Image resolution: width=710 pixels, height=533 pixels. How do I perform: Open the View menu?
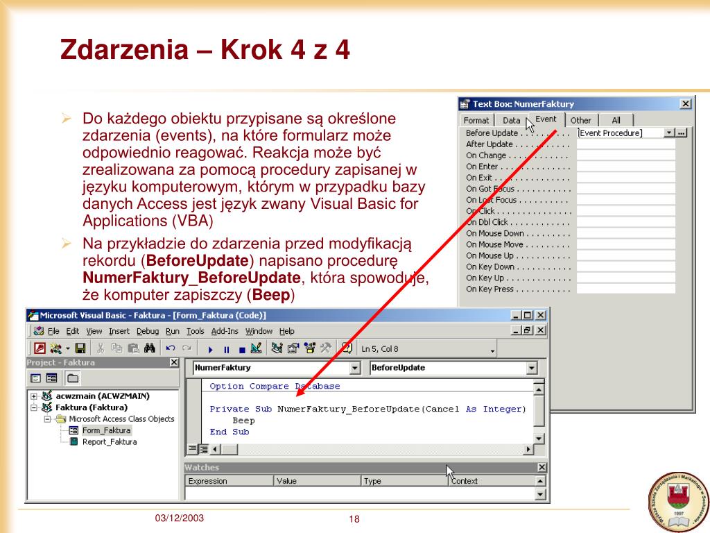(x=94, y=331)
